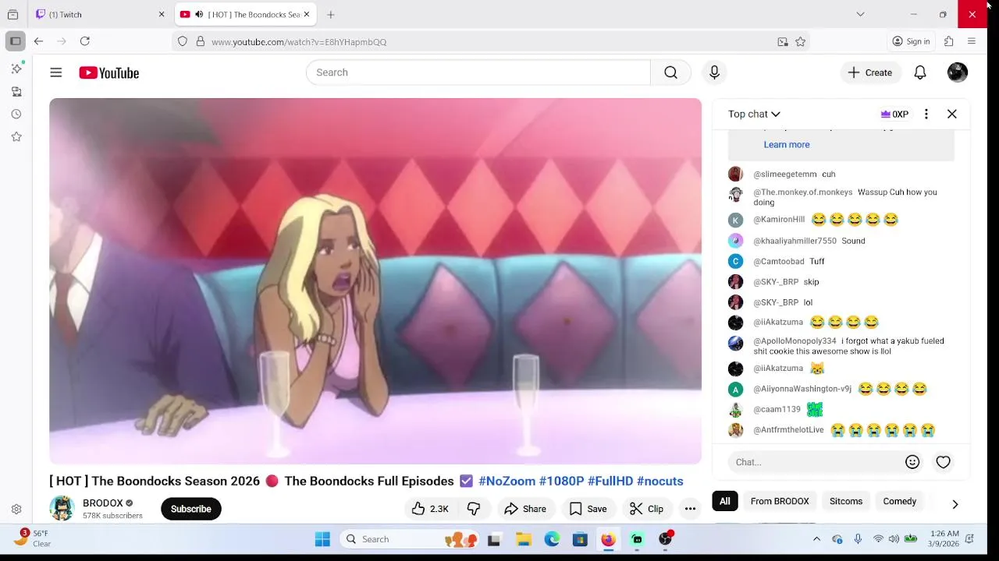Screen dimensions: 999x561
Task: Open a new browser tab
Action: [x=331, y=14]
